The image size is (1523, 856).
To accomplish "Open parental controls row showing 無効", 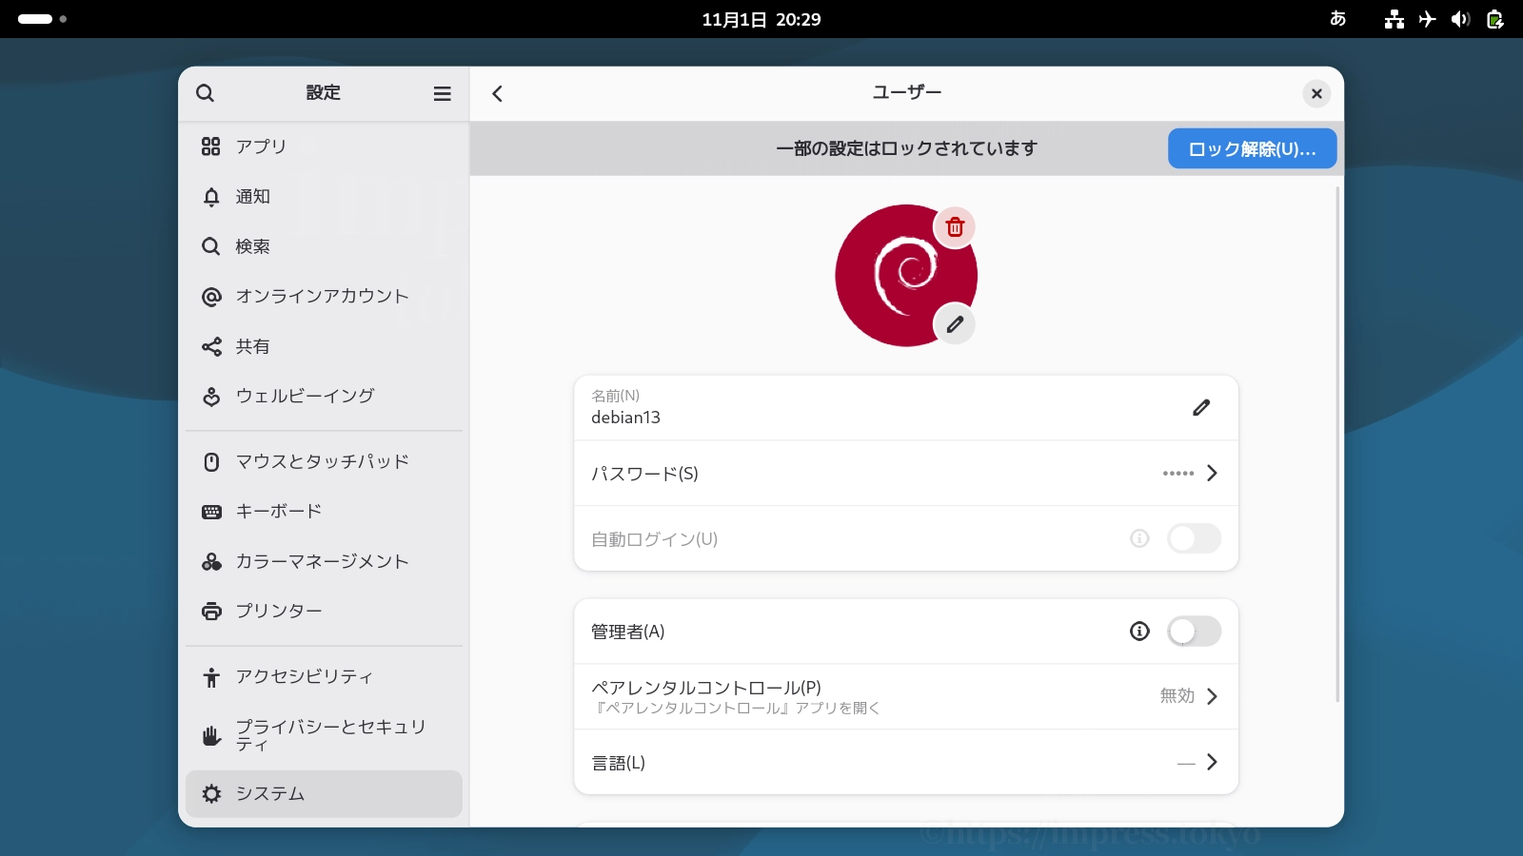I will [x=906, y=696].
